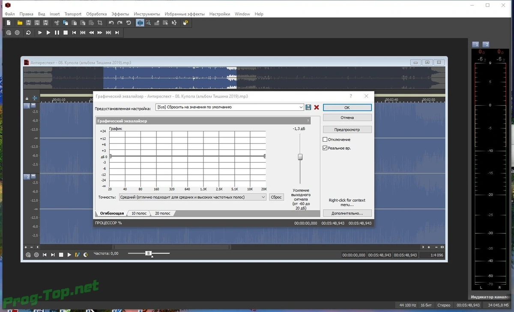Viewport: 514px width, 312px height.
Task: Enable the Отключение checkbox
Action: (325, 140)
